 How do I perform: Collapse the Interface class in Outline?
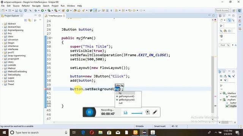(221, 93)
